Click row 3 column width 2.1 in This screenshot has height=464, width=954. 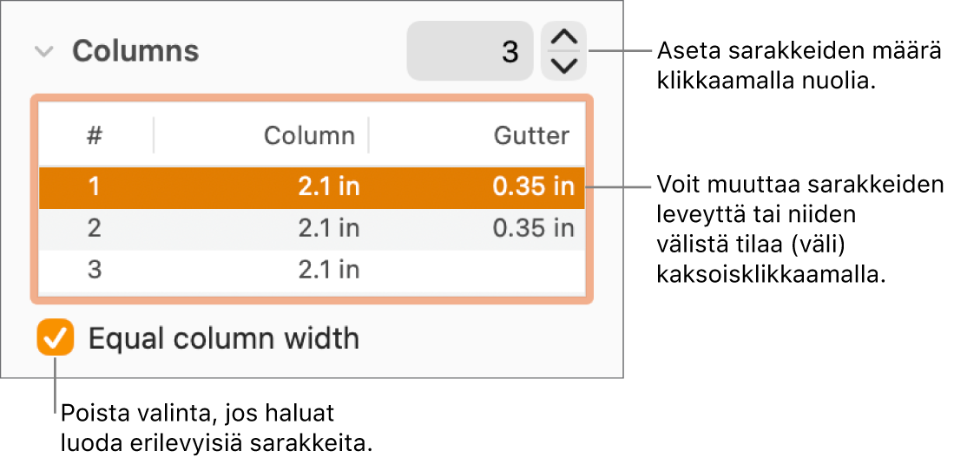(328, 270)
